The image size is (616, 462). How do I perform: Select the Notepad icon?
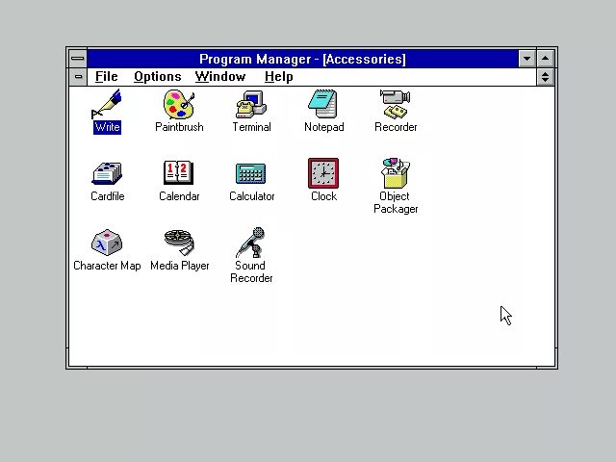(323, 104)
